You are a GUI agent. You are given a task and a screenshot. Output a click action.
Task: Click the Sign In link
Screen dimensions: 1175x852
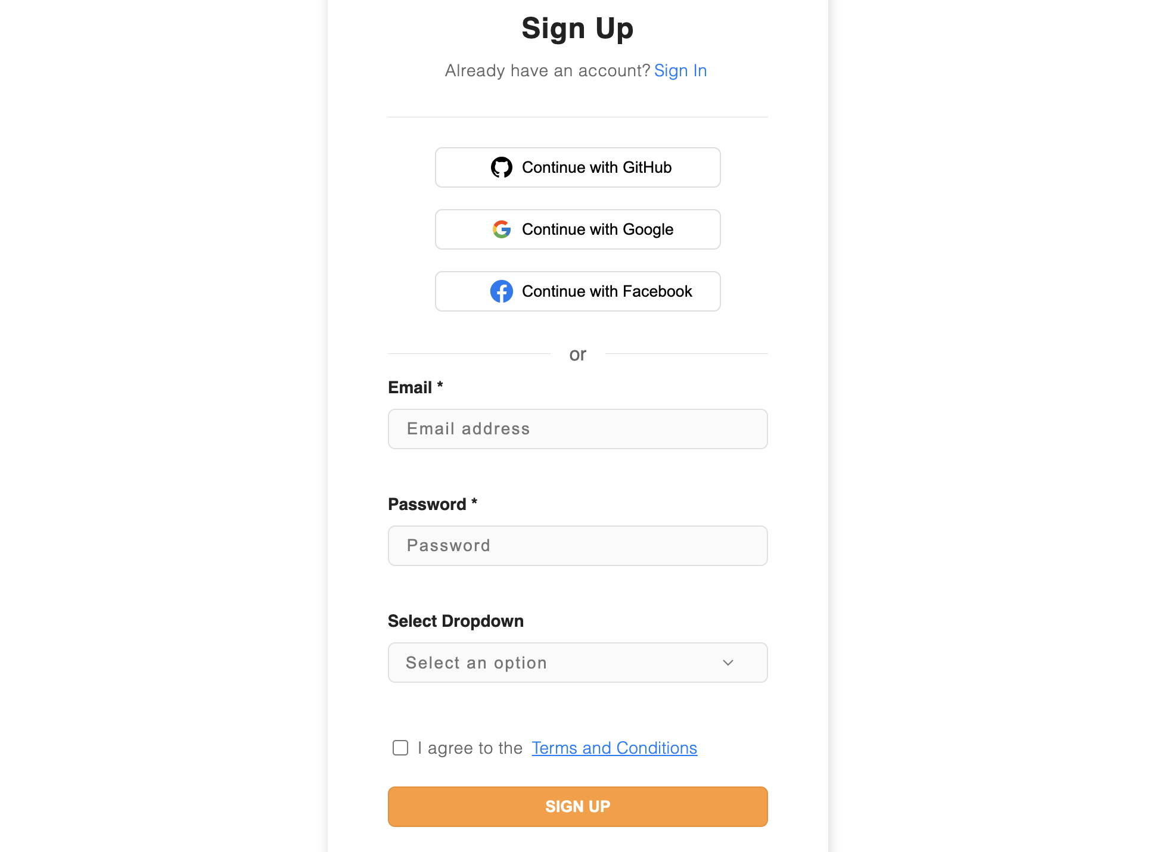pyautogui.click(x=680, y=70)
